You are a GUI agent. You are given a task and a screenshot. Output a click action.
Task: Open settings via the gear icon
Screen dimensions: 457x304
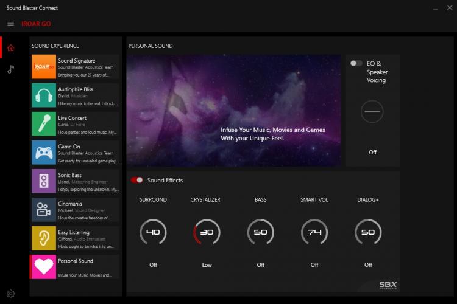11,294
